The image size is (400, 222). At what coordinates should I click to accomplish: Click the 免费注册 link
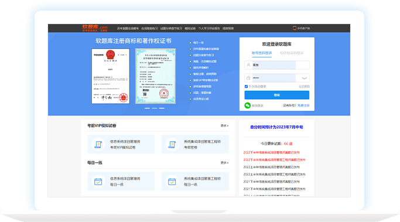[303, 105]
